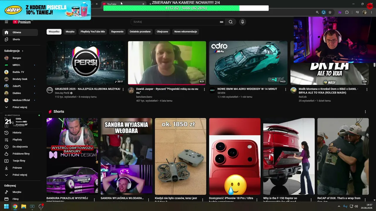
Task: Open Historia in the sidebar
Action: pos(20,132)
